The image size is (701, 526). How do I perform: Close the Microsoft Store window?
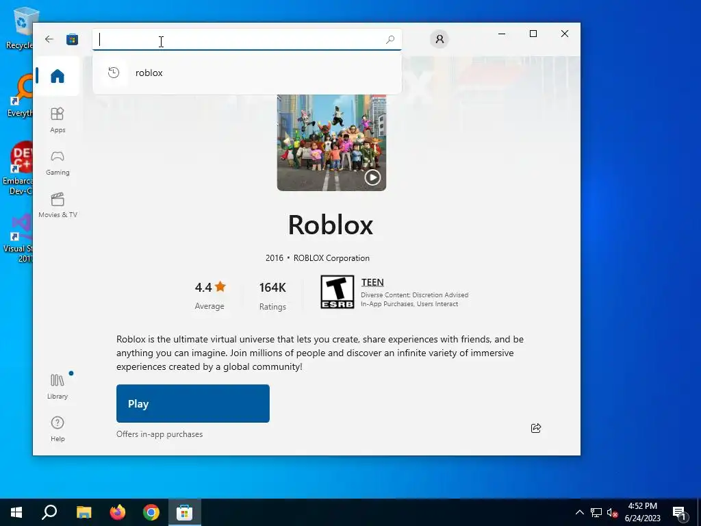(565, 34)
